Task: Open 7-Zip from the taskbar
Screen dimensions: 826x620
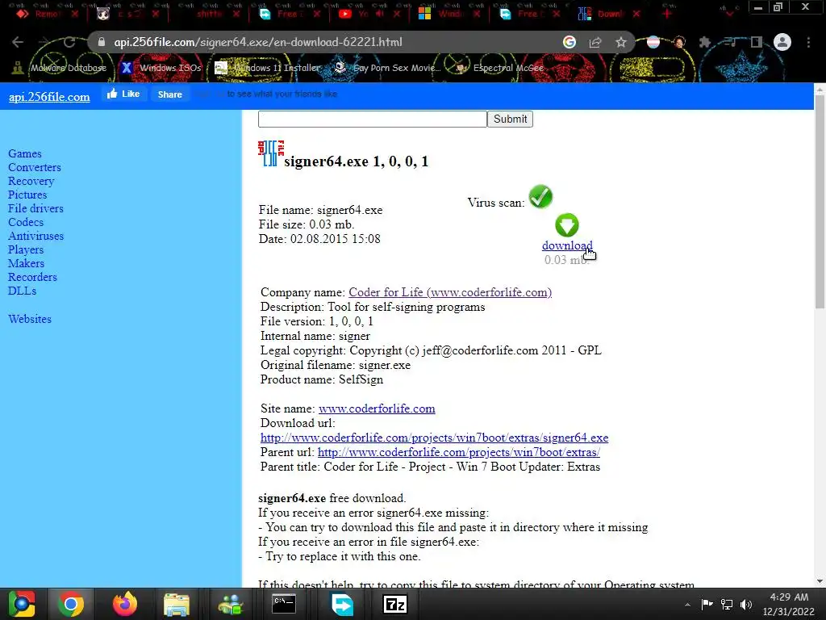Action: pyautogui.click(x=394, y=604)
